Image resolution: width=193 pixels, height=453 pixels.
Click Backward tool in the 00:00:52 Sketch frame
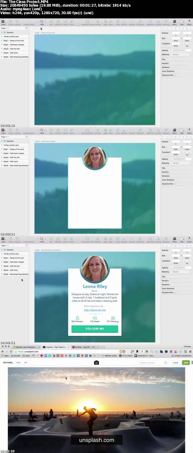[x=166, y=239]
